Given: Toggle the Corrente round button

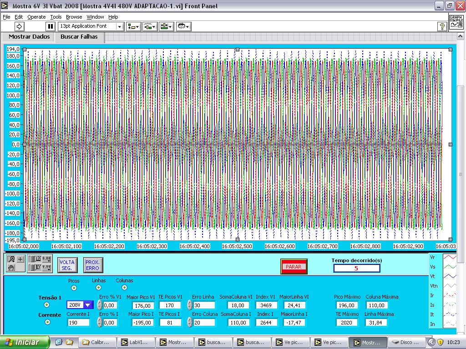Looking at the screenshot, I should pos(47,322).
